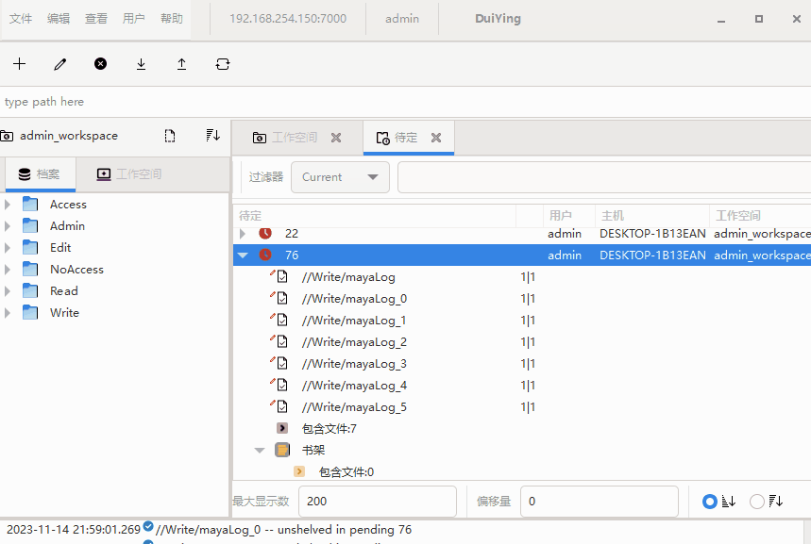Screen dimensions: 811x544
Task: Click the 最大显示数 field showing 200
Action: click(x=377, y=502)
